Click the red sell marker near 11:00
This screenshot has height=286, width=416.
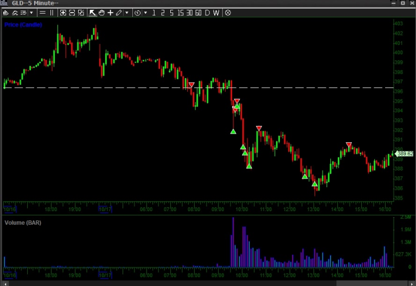click(259, 128)
